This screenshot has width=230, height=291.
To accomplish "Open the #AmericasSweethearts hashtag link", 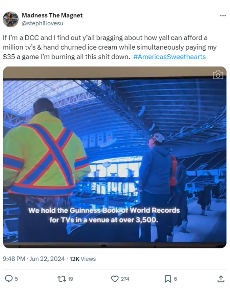I will (x=170, y=57).
